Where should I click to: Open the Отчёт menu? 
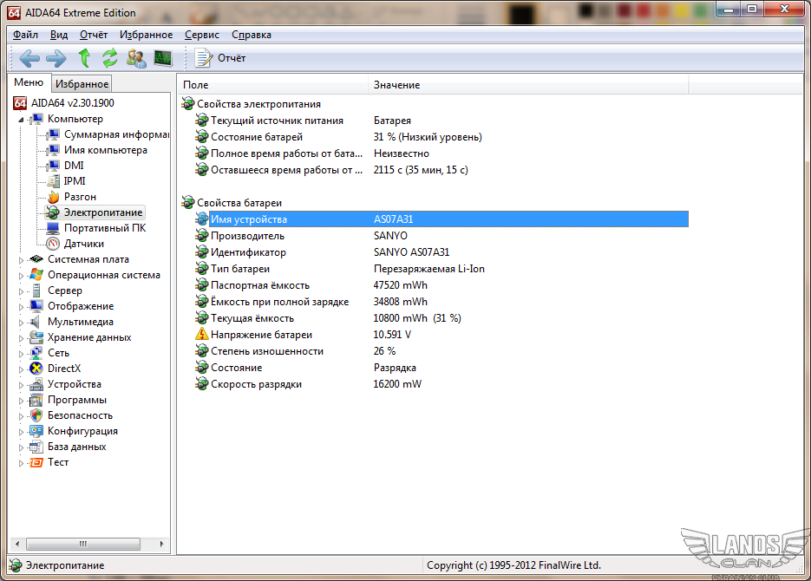coord(94,35)
